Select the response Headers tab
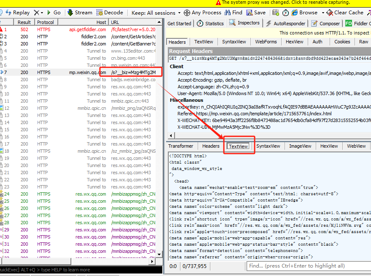This screenshot has height=276, width=371. click(210, 146)
